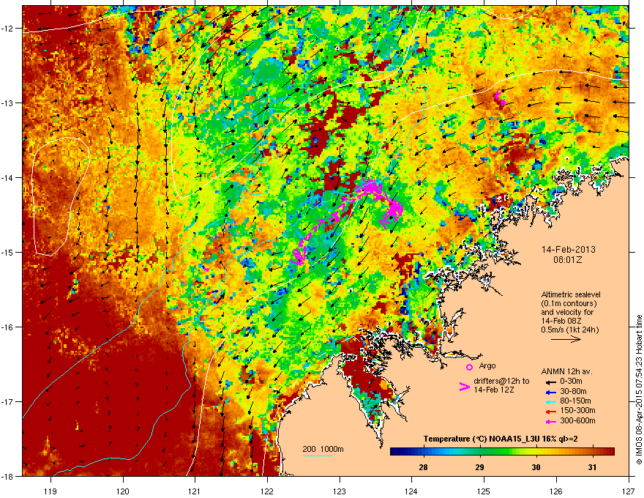This screenshot has width=644, height=498.
Task: Click the '123' longitude axis label
Action: (340, 491)
